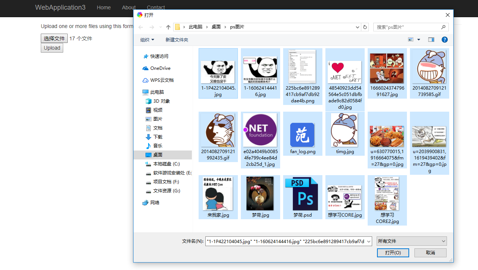
Task: Refresh the ps图片 folder view
Action: 365,27
